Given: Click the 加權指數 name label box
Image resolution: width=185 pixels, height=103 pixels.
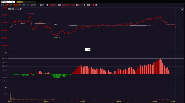Looking at the screenshot, I should tap(26, 2).
